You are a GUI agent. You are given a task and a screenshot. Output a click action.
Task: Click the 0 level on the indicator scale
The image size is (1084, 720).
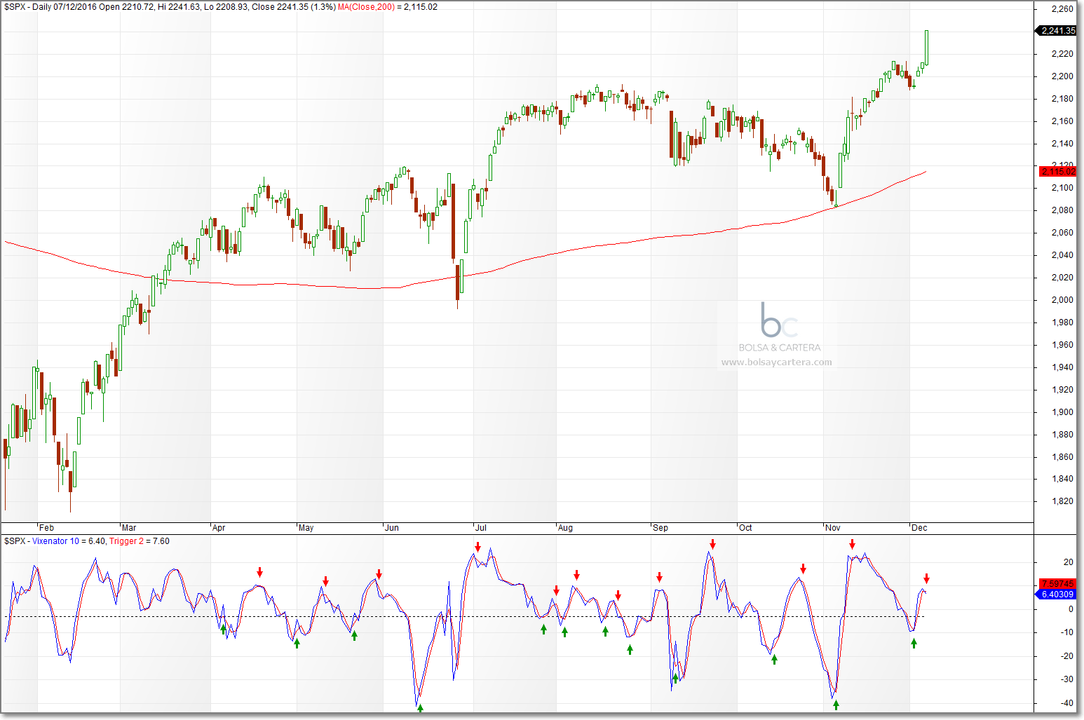(x=1071, y=609)
